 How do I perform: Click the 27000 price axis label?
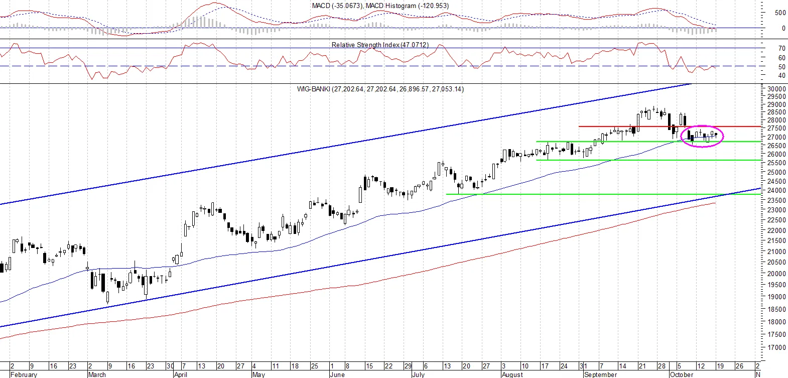point(776,137)
